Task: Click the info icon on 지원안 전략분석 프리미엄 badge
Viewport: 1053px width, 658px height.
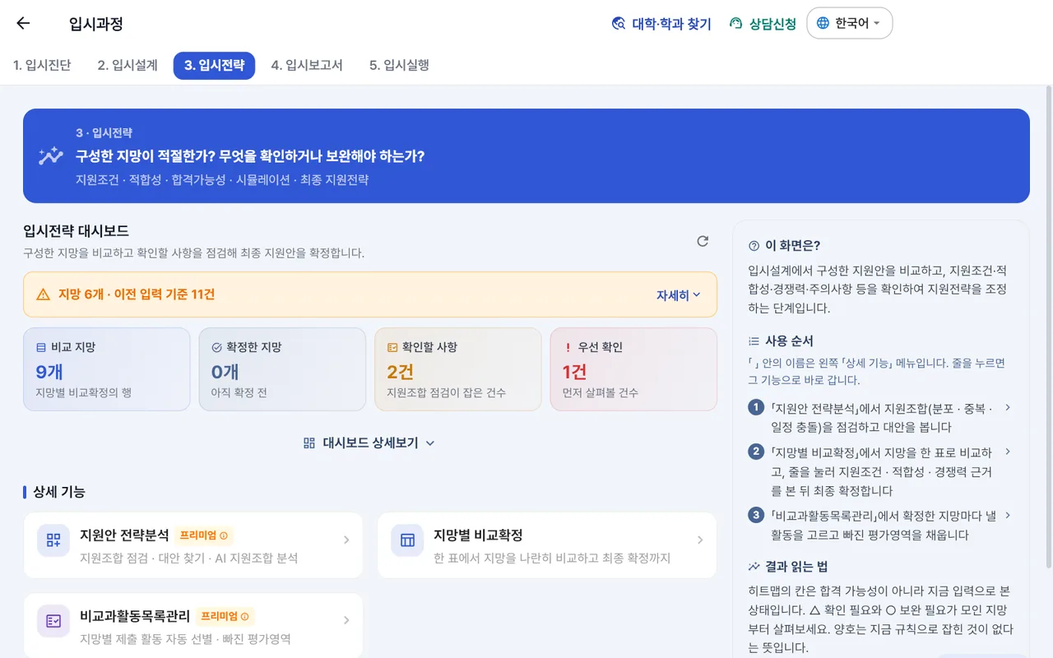Action: point(223,535)
